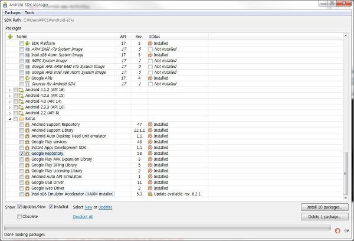
Task: Click the New selection link
Action: point(88,207)
